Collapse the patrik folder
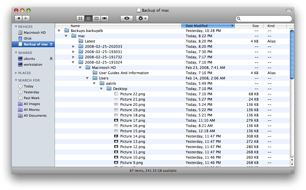306x190 pixels. pos(94,83)
